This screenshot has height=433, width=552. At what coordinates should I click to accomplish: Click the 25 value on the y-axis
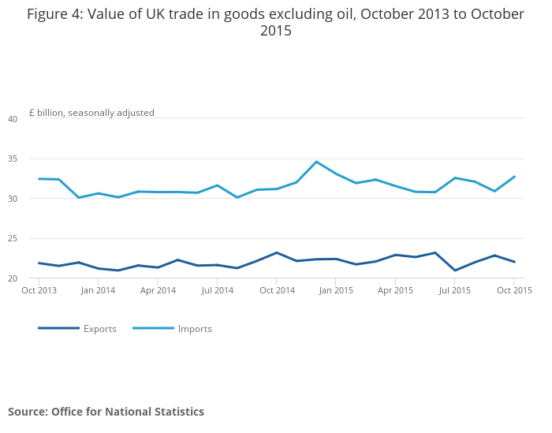tap(13, 238)
